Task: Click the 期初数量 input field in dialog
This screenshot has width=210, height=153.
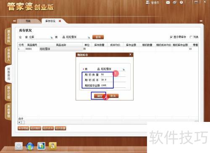Action: [113, 74]
